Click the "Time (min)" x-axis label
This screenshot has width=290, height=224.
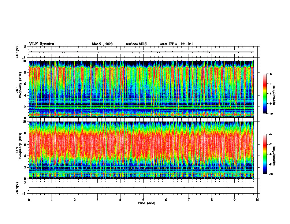click(146, 203)
